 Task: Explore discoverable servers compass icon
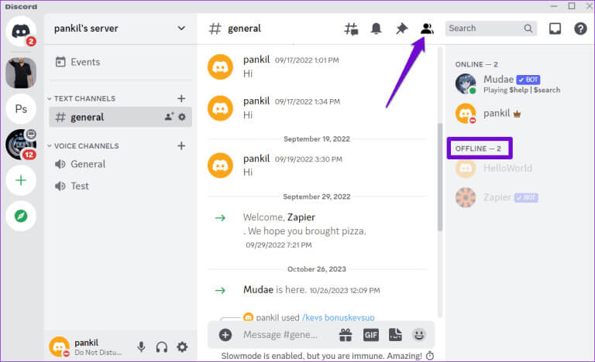click(x=21, y=216)
